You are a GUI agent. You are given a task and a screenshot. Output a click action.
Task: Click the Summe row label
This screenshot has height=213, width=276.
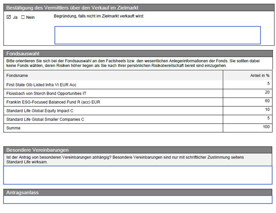[x=13, y=128]
